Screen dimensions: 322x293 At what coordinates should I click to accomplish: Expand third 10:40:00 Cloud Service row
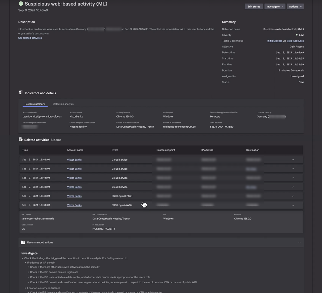(x=293, y=178)
